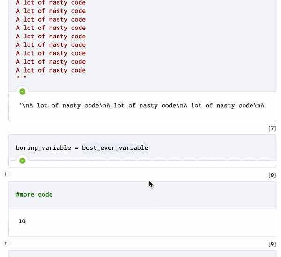This screenshot has width=281, height=257.
Task: Place cursor at the closing triple quotes
Action: point(22,78)
